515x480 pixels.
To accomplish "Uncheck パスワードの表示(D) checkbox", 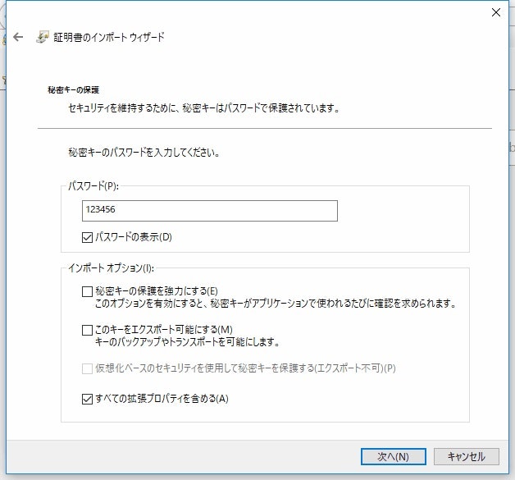I will pyautogui.click(x=87, y=237).
